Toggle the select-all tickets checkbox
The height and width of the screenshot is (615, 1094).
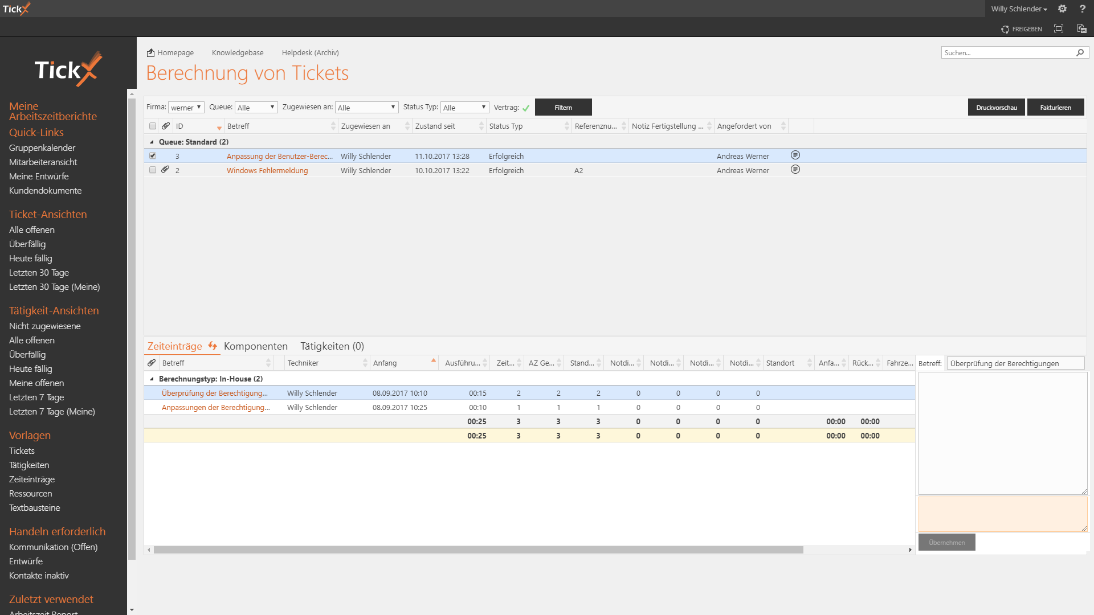[153, 126]
